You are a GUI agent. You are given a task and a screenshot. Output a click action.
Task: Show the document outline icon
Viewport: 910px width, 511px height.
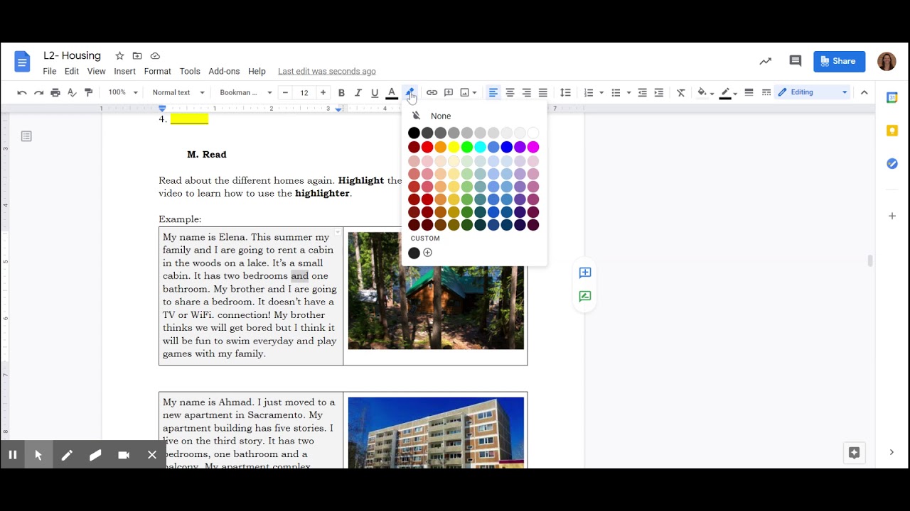coord(26,136)
